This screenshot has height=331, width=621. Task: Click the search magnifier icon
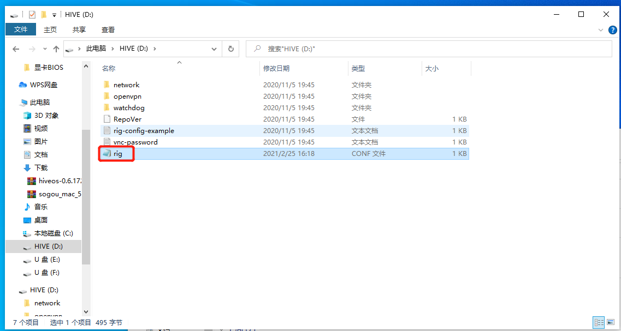[257, 49]
